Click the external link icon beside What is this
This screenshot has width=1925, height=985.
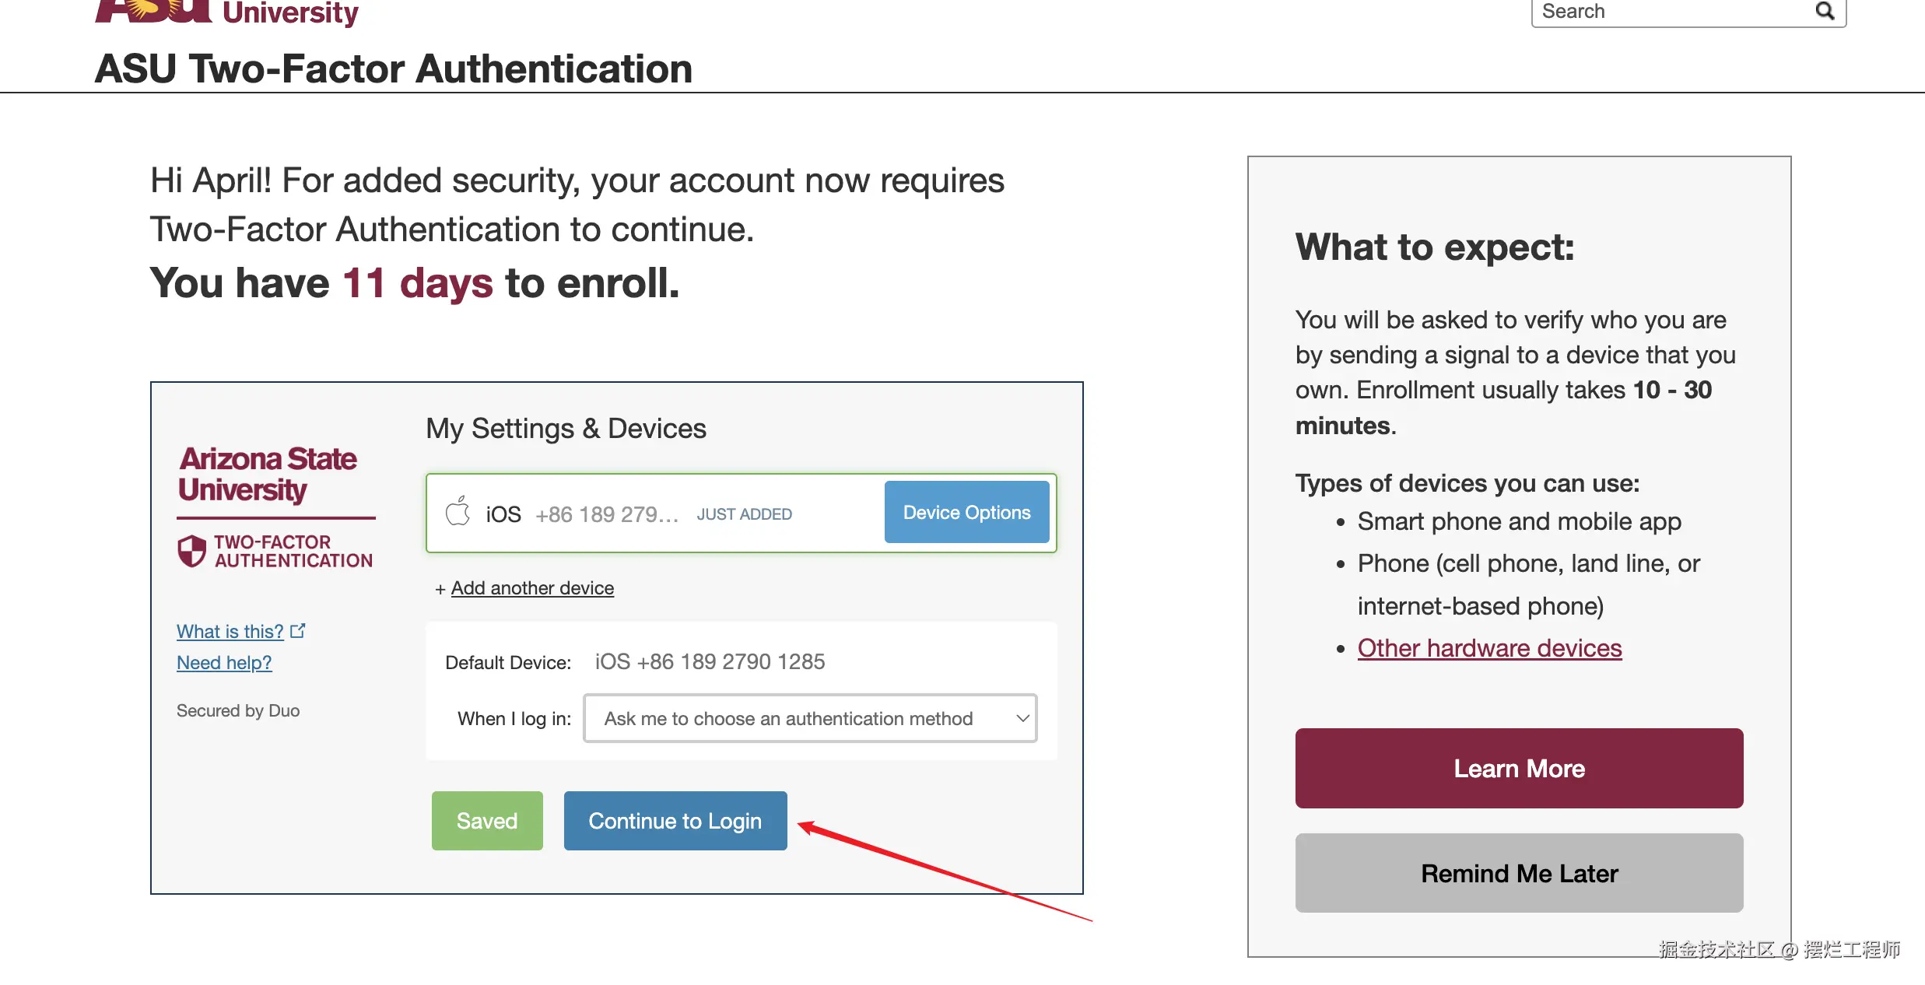pyautogui.click(x=298, y=630)
